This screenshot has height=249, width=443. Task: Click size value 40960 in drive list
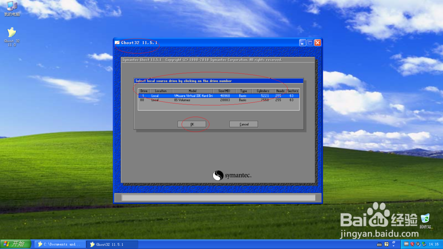click(225, 96)
